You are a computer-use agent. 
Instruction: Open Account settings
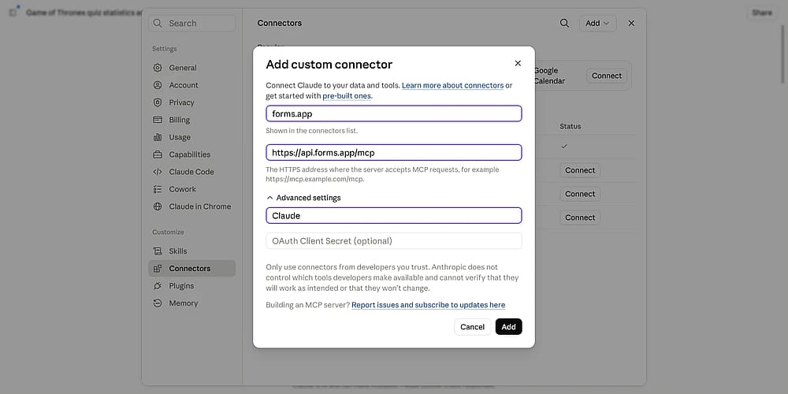pos(192,85)
